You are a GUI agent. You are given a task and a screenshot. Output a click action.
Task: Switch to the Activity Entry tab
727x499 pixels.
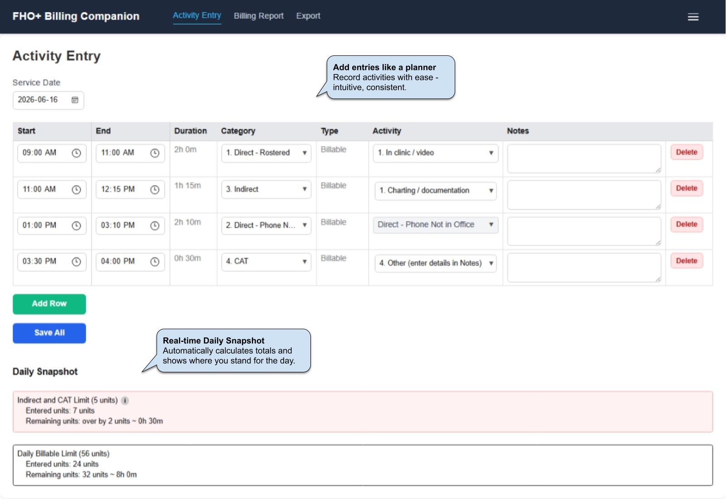tap(197, 15)
